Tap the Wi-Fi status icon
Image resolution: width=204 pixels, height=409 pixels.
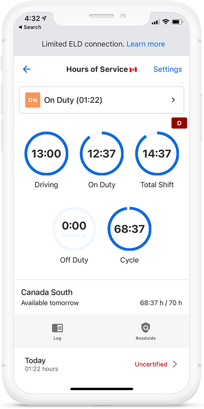165,22
